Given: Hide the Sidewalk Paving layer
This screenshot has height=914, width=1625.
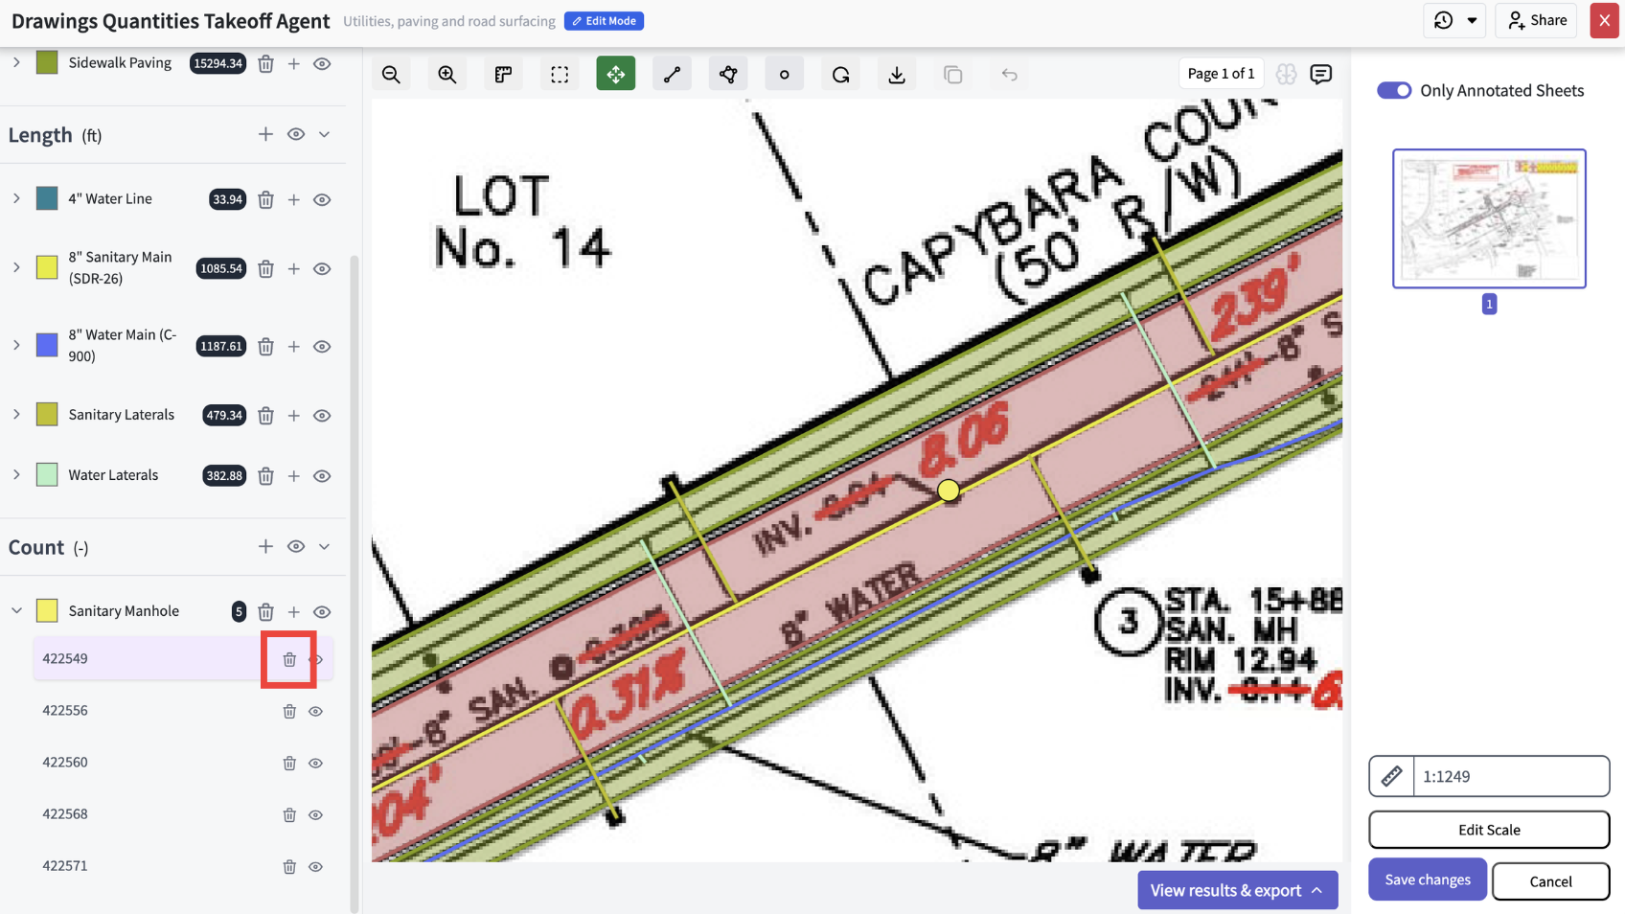Looking at the screenshot, I should 322,63.
